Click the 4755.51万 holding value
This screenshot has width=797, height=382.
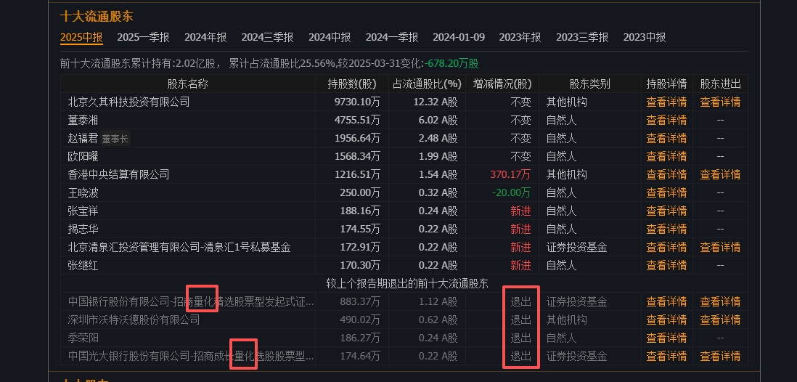(357, 120)
